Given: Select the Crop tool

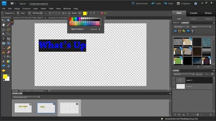Looking at the screenshot, I should 8,39.
